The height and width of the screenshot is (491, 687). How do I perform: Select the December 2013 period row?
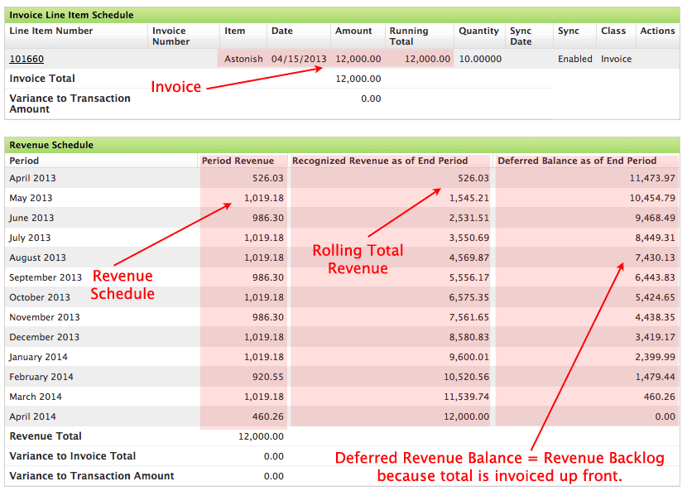point(342,337)
